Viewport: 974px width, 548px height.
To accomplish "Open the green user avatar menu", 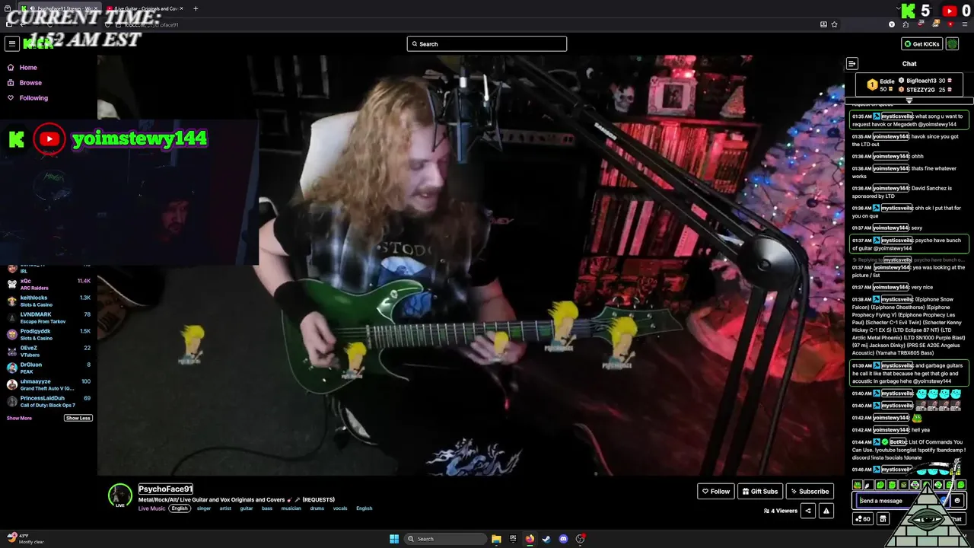I will pos(952,43).
